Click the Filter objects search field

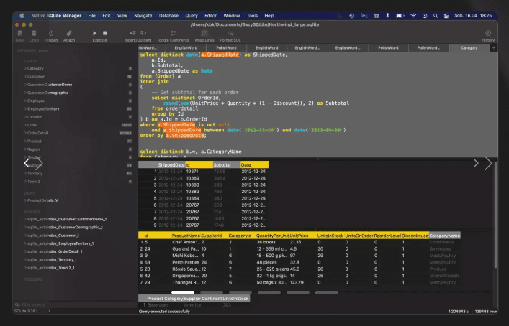click(x=76, y=304)
